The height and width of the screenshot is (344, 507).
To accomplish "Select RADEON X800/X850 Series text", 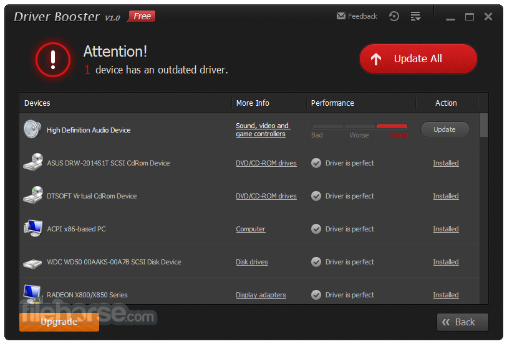I will point(87,295).
